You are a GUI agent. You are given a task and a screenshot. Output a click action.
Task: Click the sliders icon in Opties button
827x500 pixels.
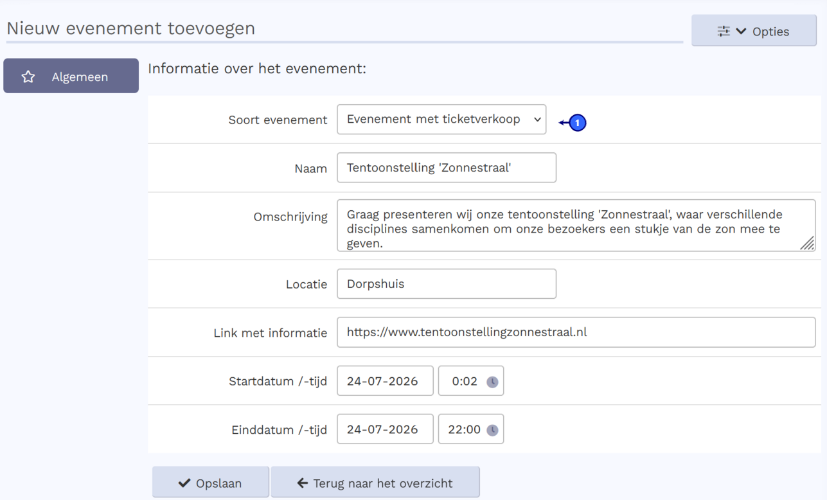point(724,31)
